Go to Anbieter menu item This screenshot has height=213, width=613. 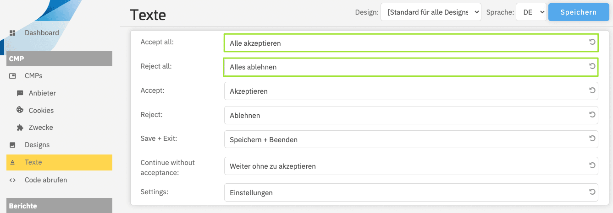42,93
